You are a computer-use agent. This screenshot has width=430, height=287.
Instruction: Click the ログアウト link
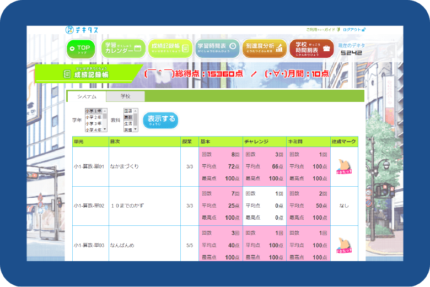[x=353, y=30]
